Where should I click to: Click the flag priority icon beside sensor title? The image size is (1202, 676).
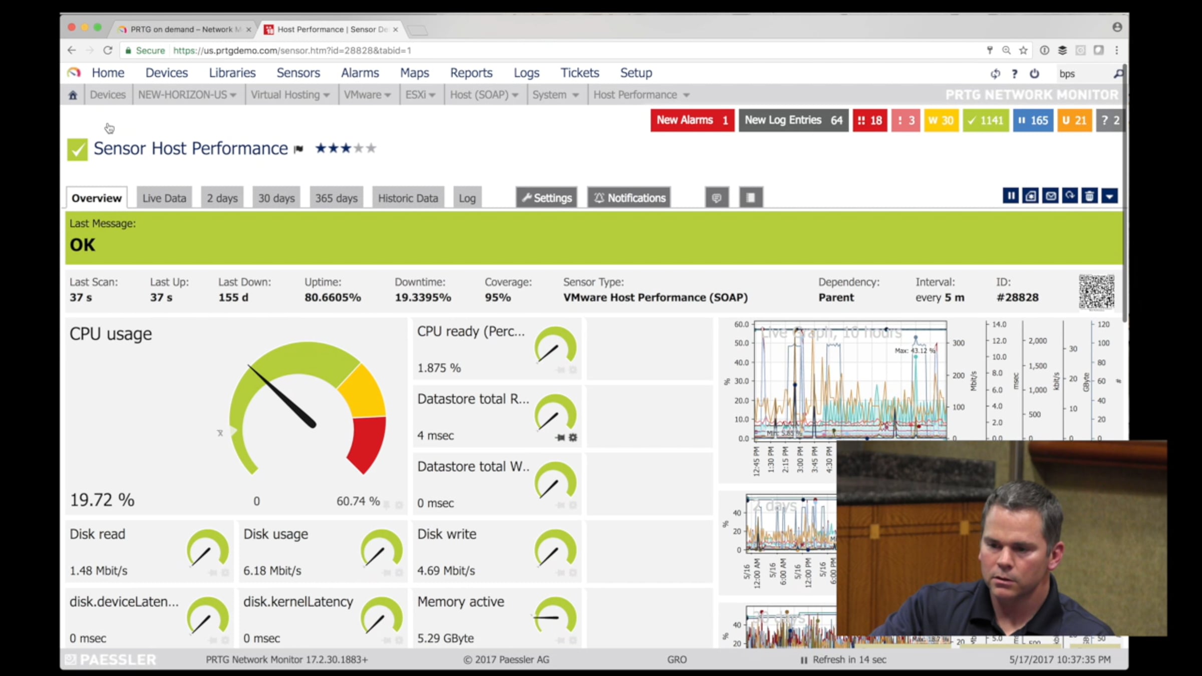pyautogui.click(x=299, y=149)
